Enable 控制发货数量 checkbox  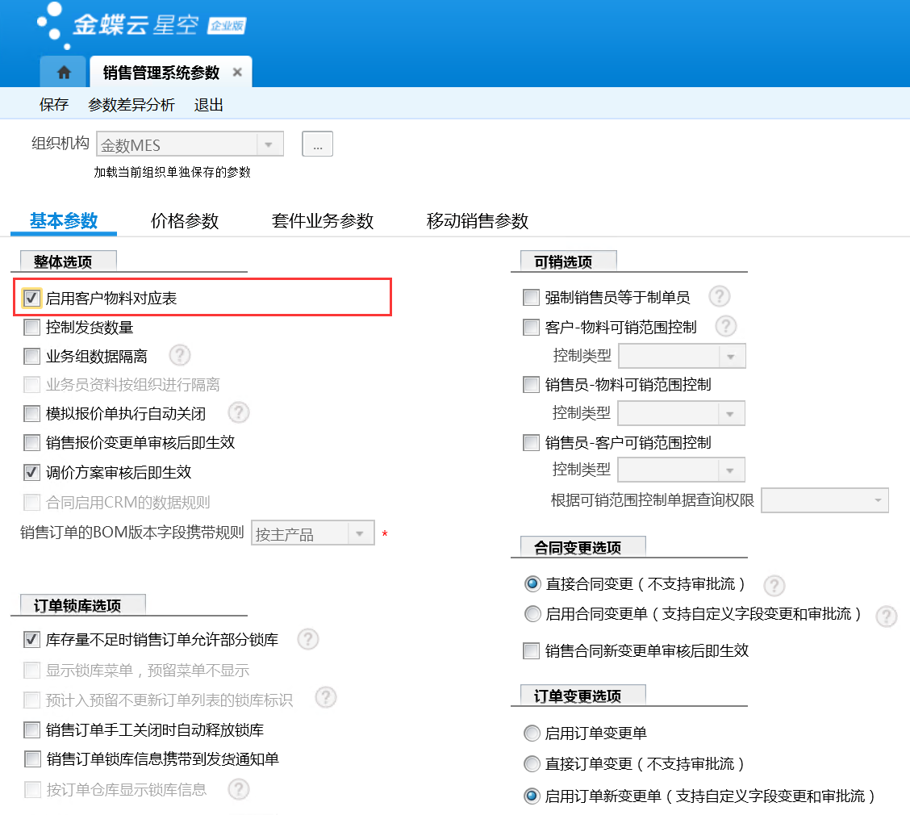click(x=32, y=328)
